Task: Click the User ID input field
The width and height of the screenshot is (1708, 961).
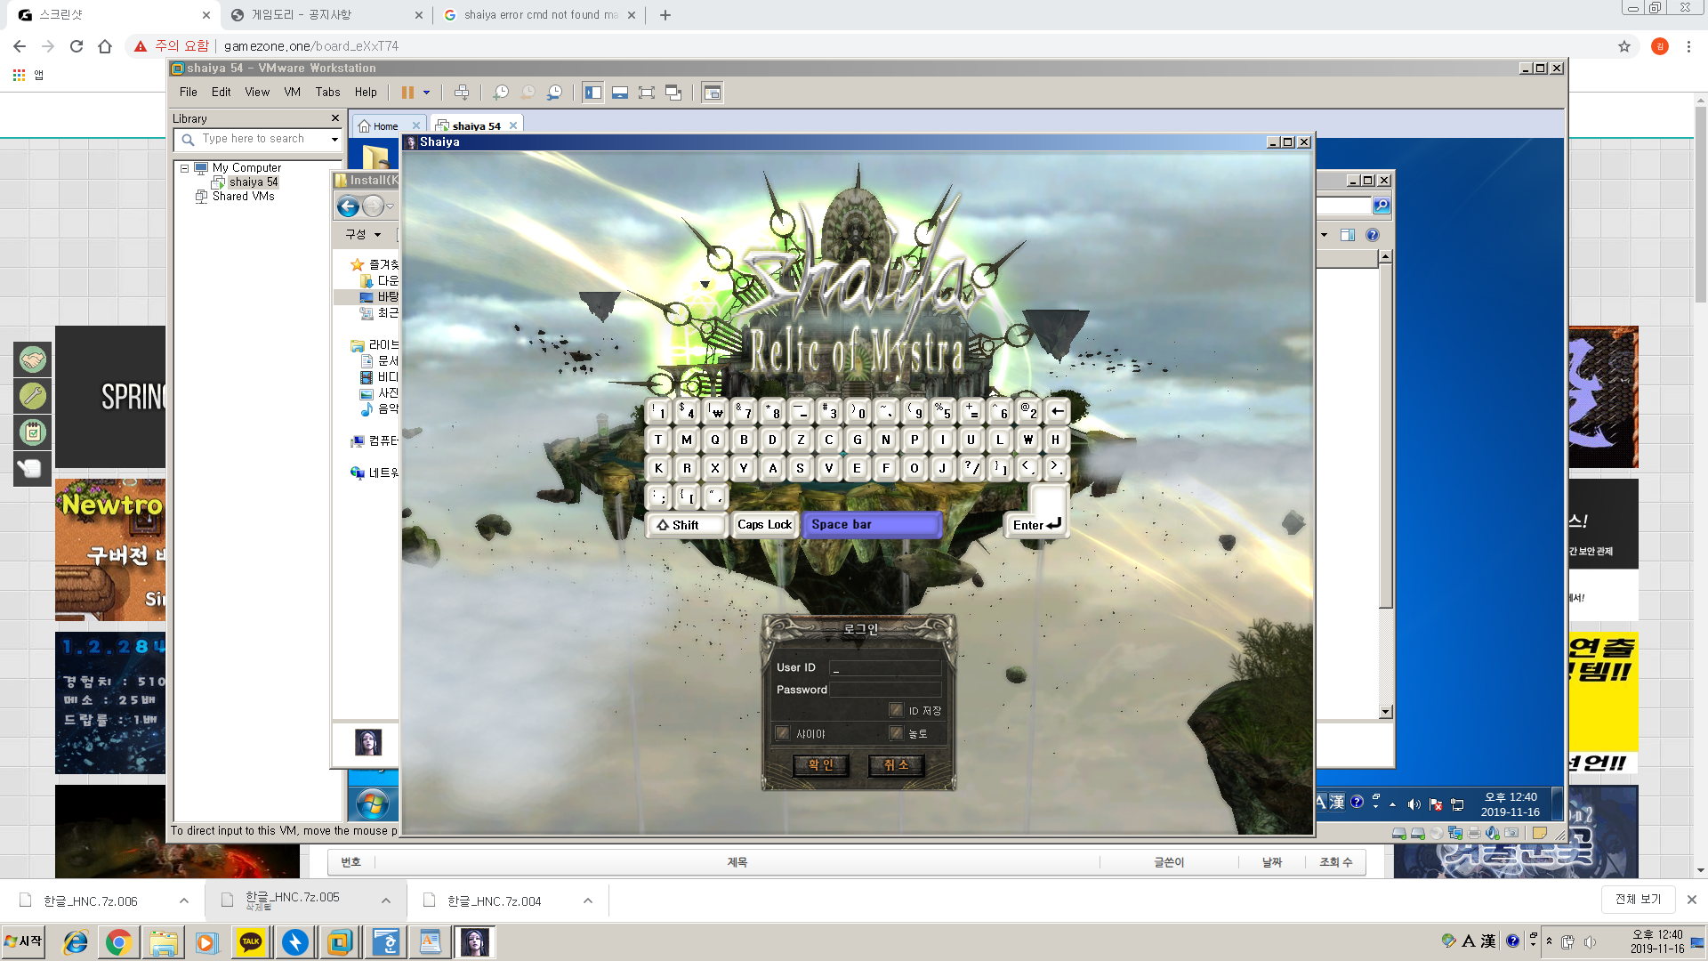Action: [x=884, y=667]
